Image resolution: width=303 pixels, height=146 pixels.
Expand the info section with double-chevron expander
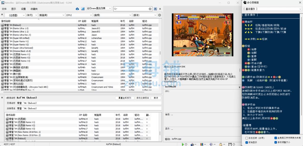click(x=240, y=87)
